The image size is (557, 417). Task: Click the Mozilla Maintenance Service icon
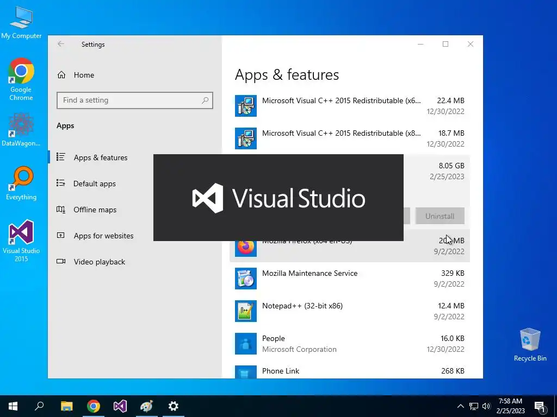click(x=246, y=279)
